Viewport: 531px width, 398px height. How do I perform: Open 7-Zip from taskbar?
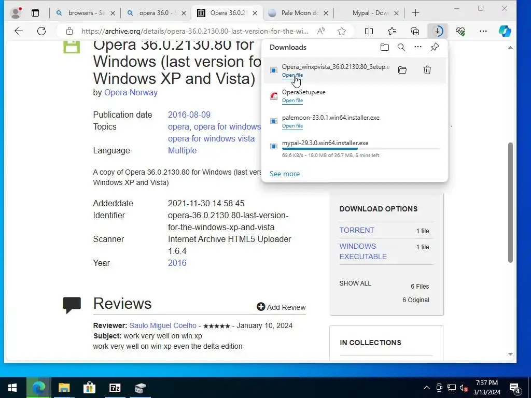[x=115, y=388]
